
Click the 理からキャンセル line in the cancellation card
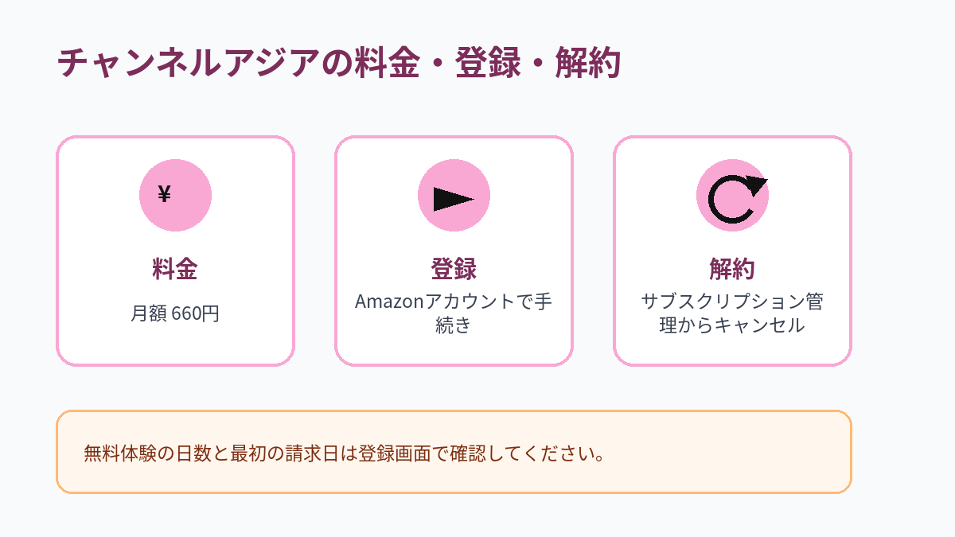coord(732,325)
